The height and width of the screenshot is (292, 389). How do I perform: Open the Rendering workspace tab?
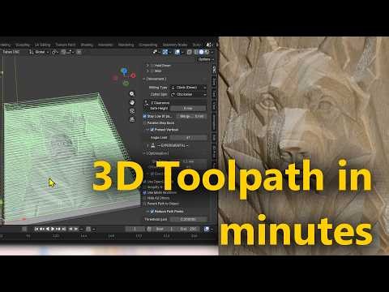126,45
